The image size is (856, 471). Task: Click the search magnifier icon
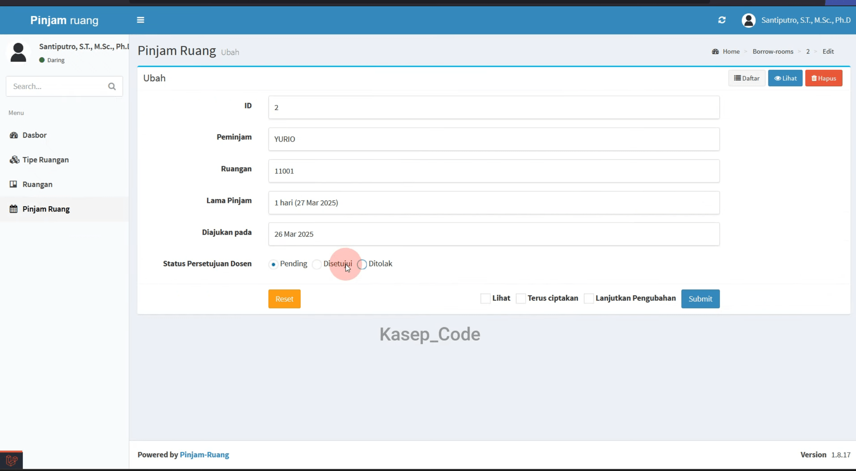pos(112,86)
